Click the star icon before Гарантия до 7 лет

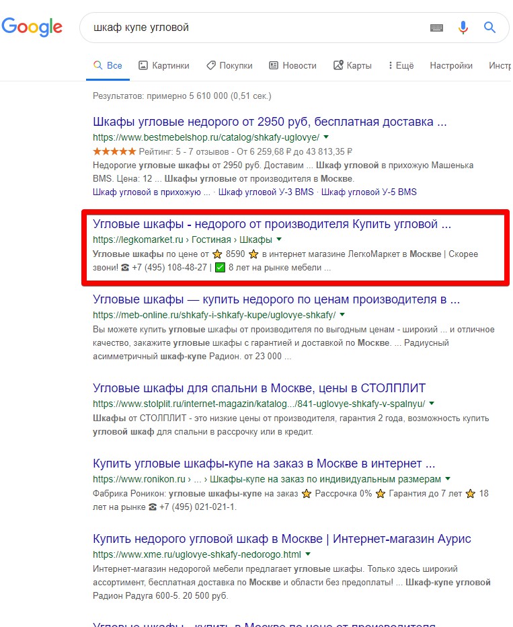tap(381, 494)
